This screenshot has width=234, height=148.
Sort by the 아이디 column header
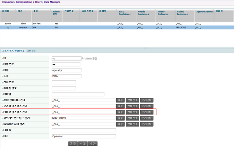click(8, 15)
